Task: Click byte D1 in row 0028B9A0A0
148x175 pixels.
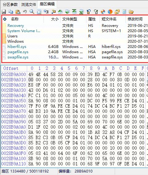Action: click(31, 127)
